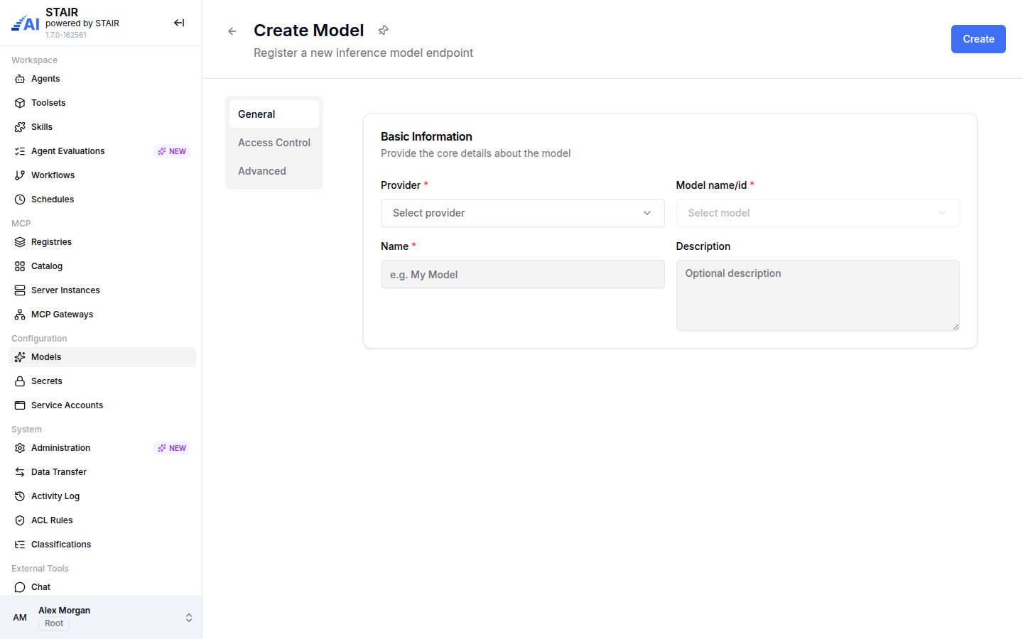1023x639 pixels.
Task: Open Data Transfer via its arrows icon
Action: pos(20,472)
